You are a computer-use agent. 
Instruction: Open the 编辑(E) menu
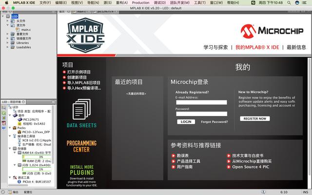coord(61,2)
